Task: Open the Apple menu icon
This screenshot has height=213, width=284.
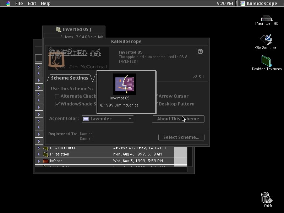Action: [x=8, y=3]
